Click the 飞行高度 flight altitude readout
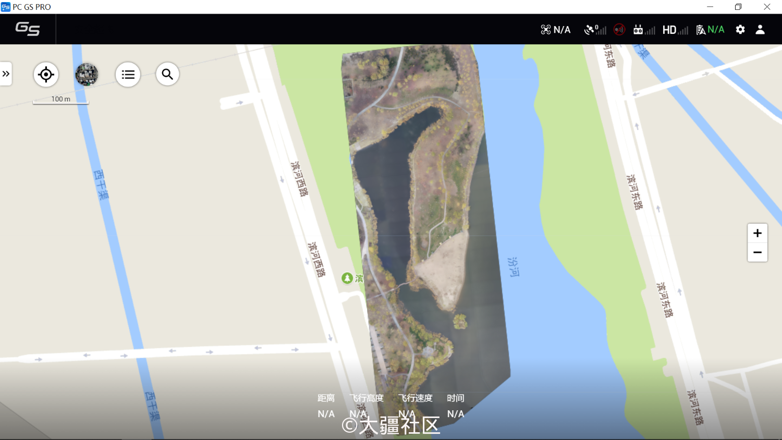The height and width of the screenshot is (440, 782). (366, 406)
